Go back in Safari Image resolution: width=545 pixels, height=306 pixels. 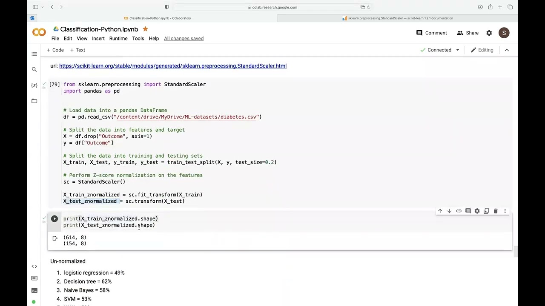[52, 7]
